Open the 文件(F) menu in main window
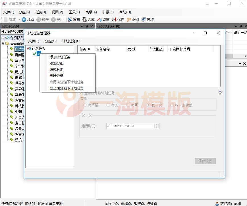This screenshot has width=247, height=206. pos(9,12)
